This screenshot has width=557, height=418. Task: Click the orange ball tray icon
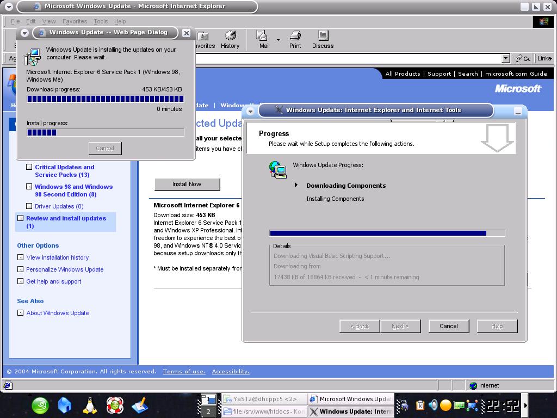pos(445,405)
